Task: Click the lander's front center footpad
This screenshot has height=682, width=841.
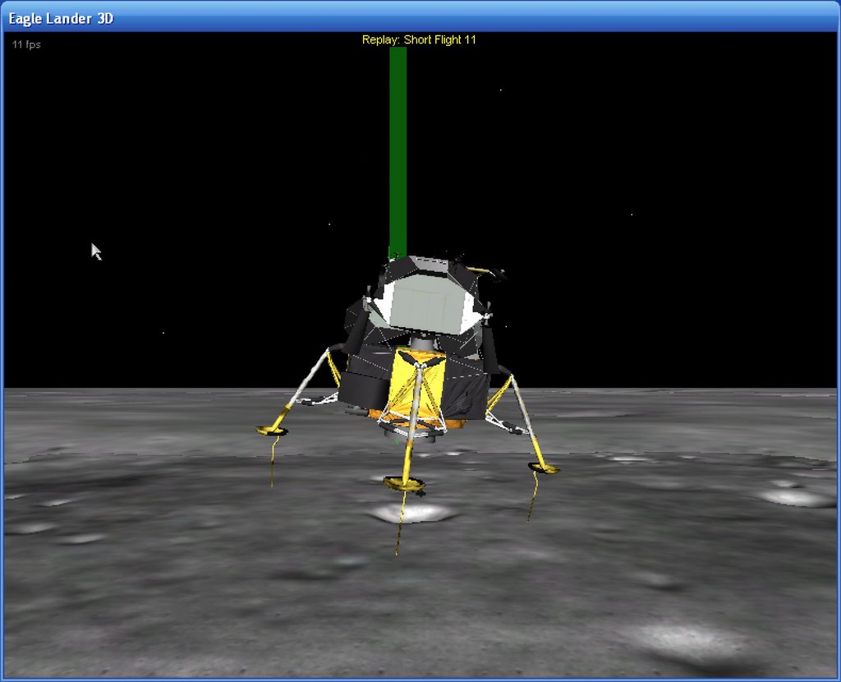Action: 404,483
